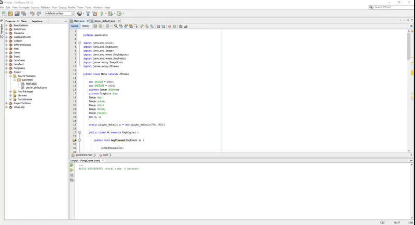Click the History view button
Screen dimensions: 415x225
pyautogui.click(x=86, y=26)
